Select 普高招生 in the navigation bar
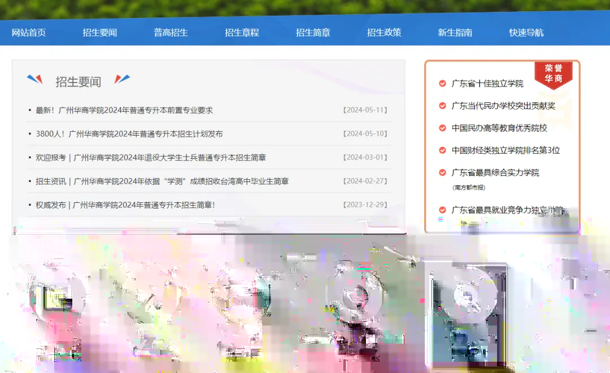Image resolution: width=610 pixels, height=373 pixels. [171, 33]
